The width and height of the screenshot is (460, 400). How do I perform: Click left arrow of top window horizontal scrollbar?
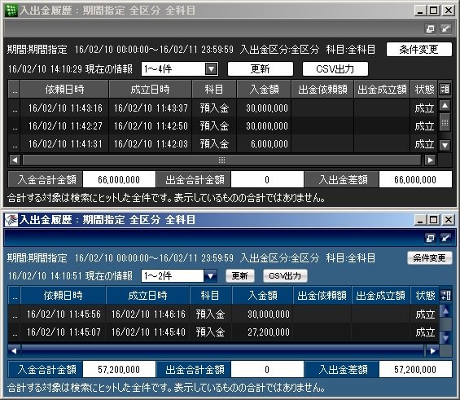(x=15, y=160)
